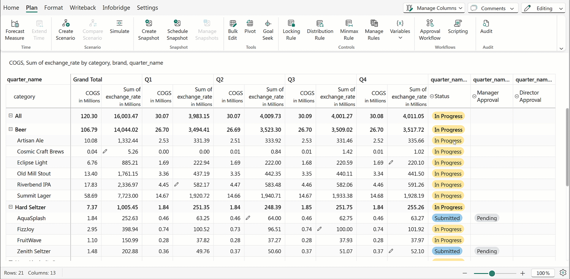Collapse the Beer category row

[11, 129]
